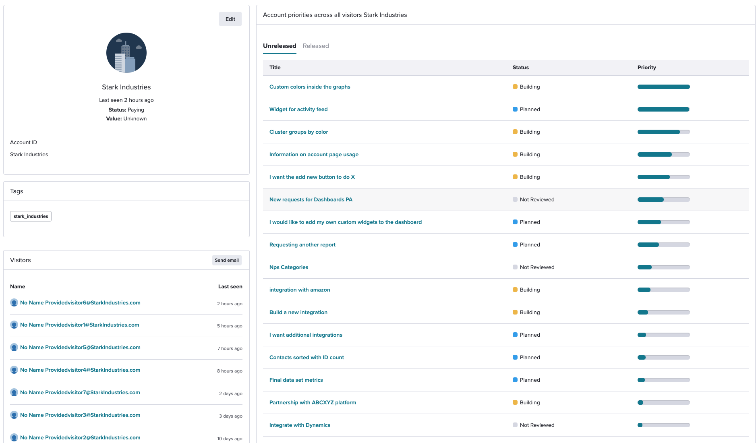Open Cluster groups by color request
756x443 pixels.
click(298, 132)
